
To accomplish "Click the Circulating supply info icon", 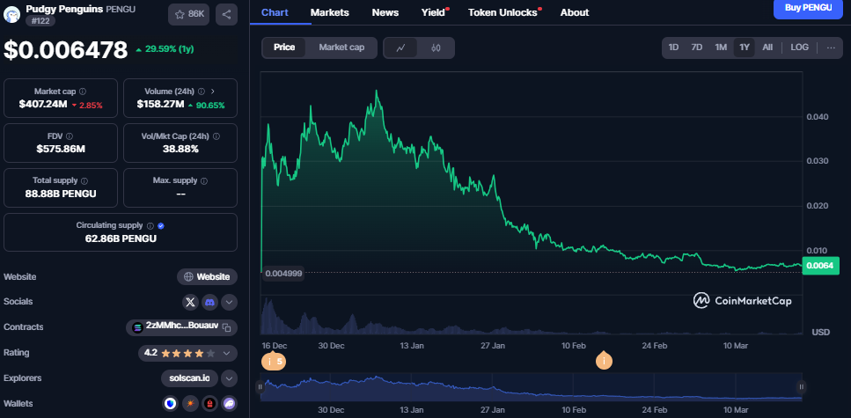I will (x=150, y=226).
